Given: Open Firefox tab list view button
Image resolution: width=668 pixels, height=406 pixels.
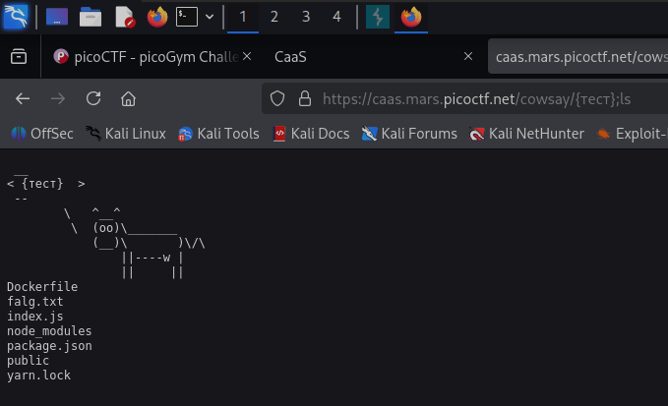Looking at the screenshot, I should coord(19,57).
